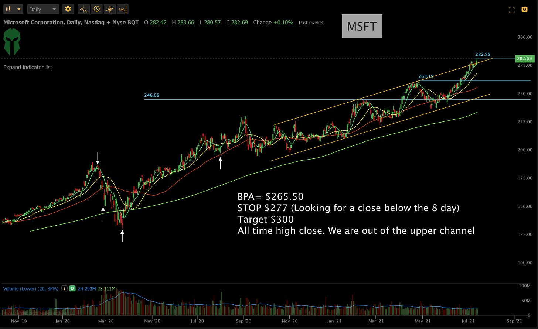Click the Volume (Lower) (20, SMA) label
This screenshot has height=329, width=538.
point(31,289)
